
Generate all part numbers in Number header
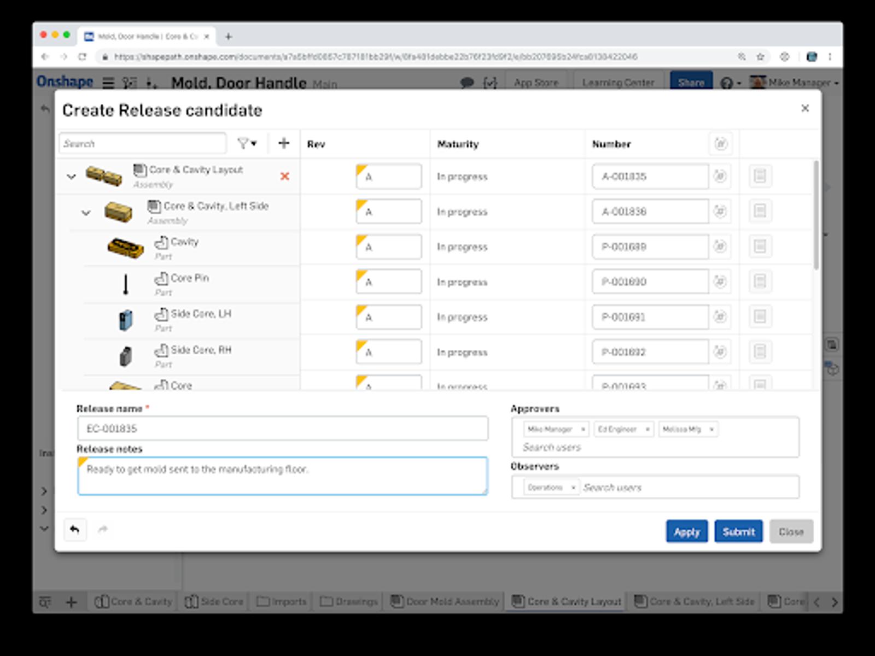pyautogui.click(x=721, y=144)
